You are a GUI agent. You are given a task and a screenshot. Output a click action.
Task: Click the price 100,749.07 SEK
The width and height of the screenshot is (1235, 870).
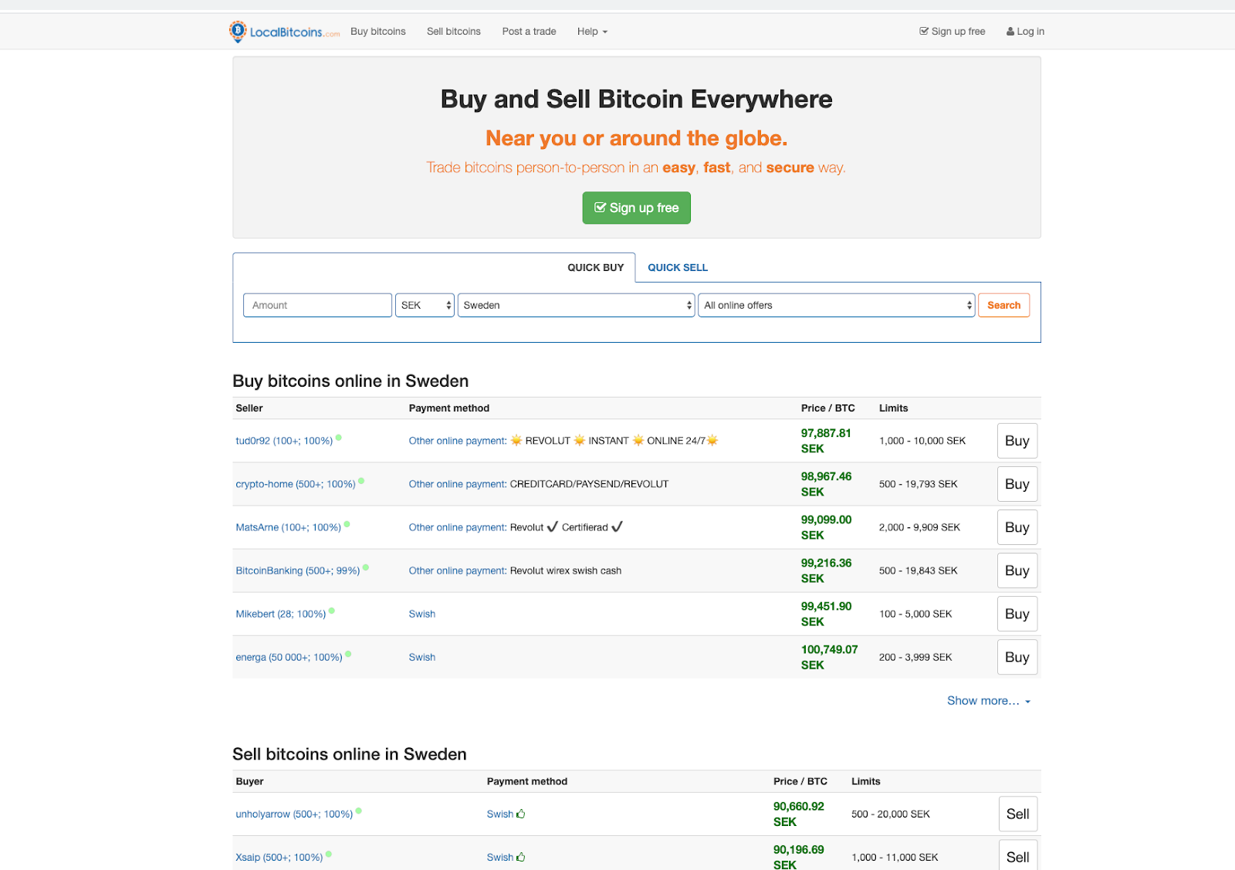pyautogui.click(x=829, y=657)
